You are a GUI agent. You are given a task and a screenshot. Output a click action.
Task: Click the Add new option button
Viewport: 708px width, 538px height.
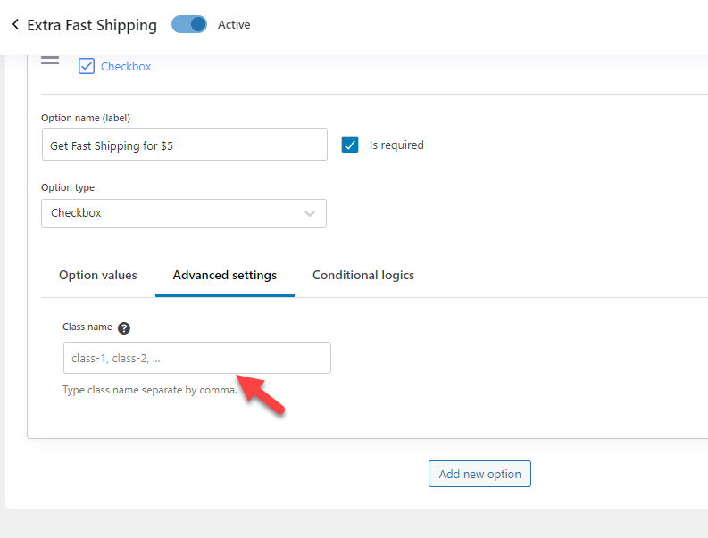pos(479,474)
